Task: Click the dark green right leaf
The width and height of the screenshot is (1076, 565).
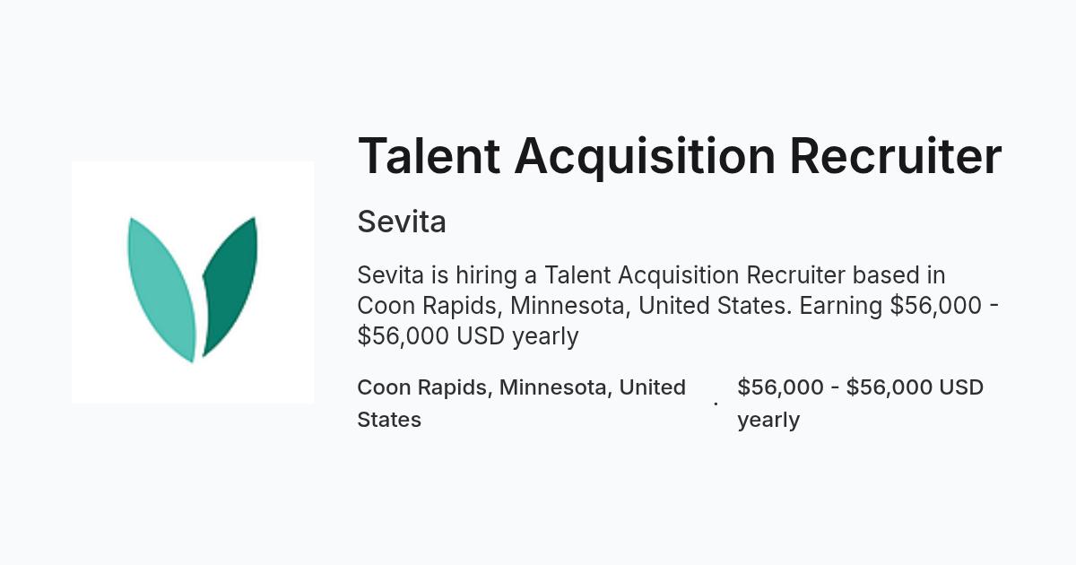Action: point(230,286)
